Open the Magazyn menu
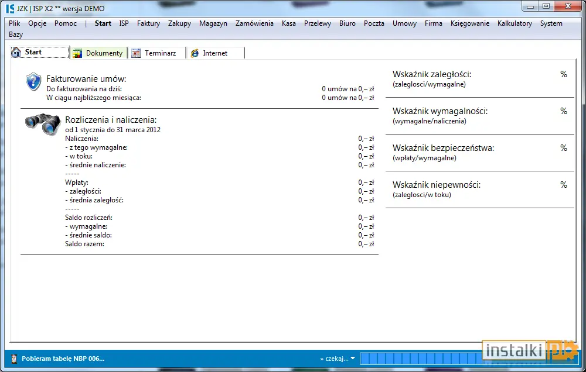The image size is (586, 372). 213,23
